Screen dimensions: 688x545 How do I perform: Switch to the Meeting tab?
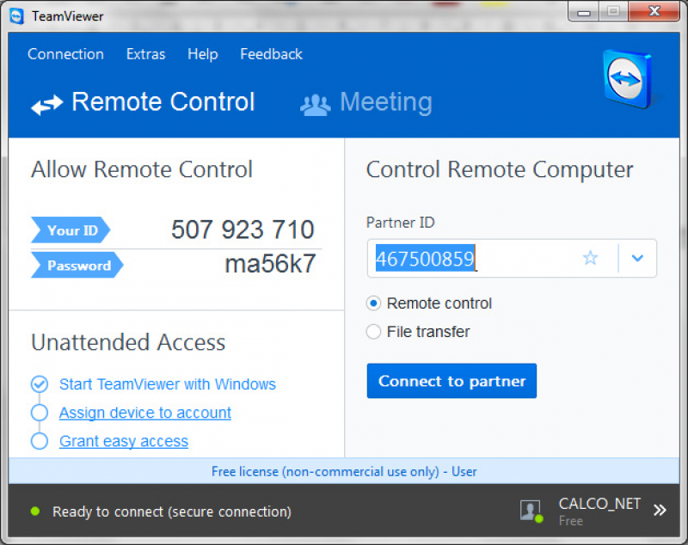click(x=367, y=103)
